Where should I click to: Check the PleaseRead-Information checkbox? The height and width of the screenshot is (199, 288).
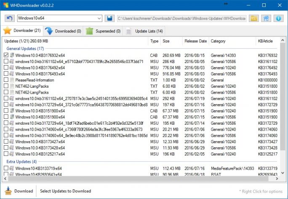point(6,80)
